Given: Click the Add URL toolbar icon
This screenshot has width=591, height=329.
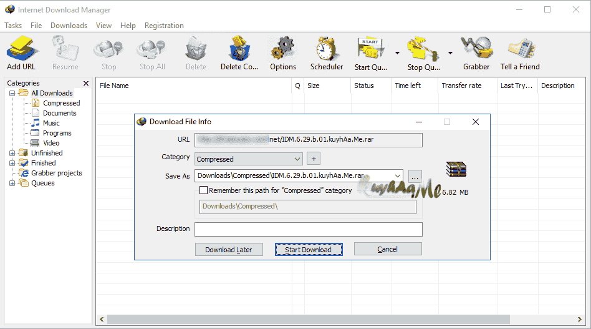Looking at the screenshot, I should [x=21, y=53].
